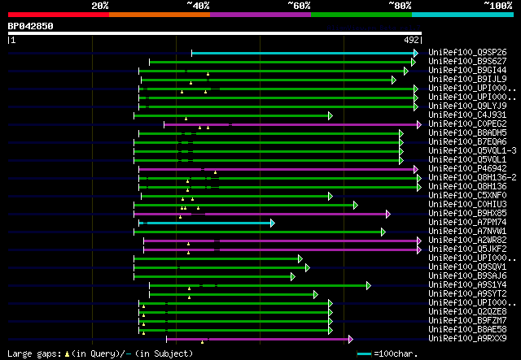
Task: Click the purple alignment bar for A9RXX9
Action: [x=257, y=339]
